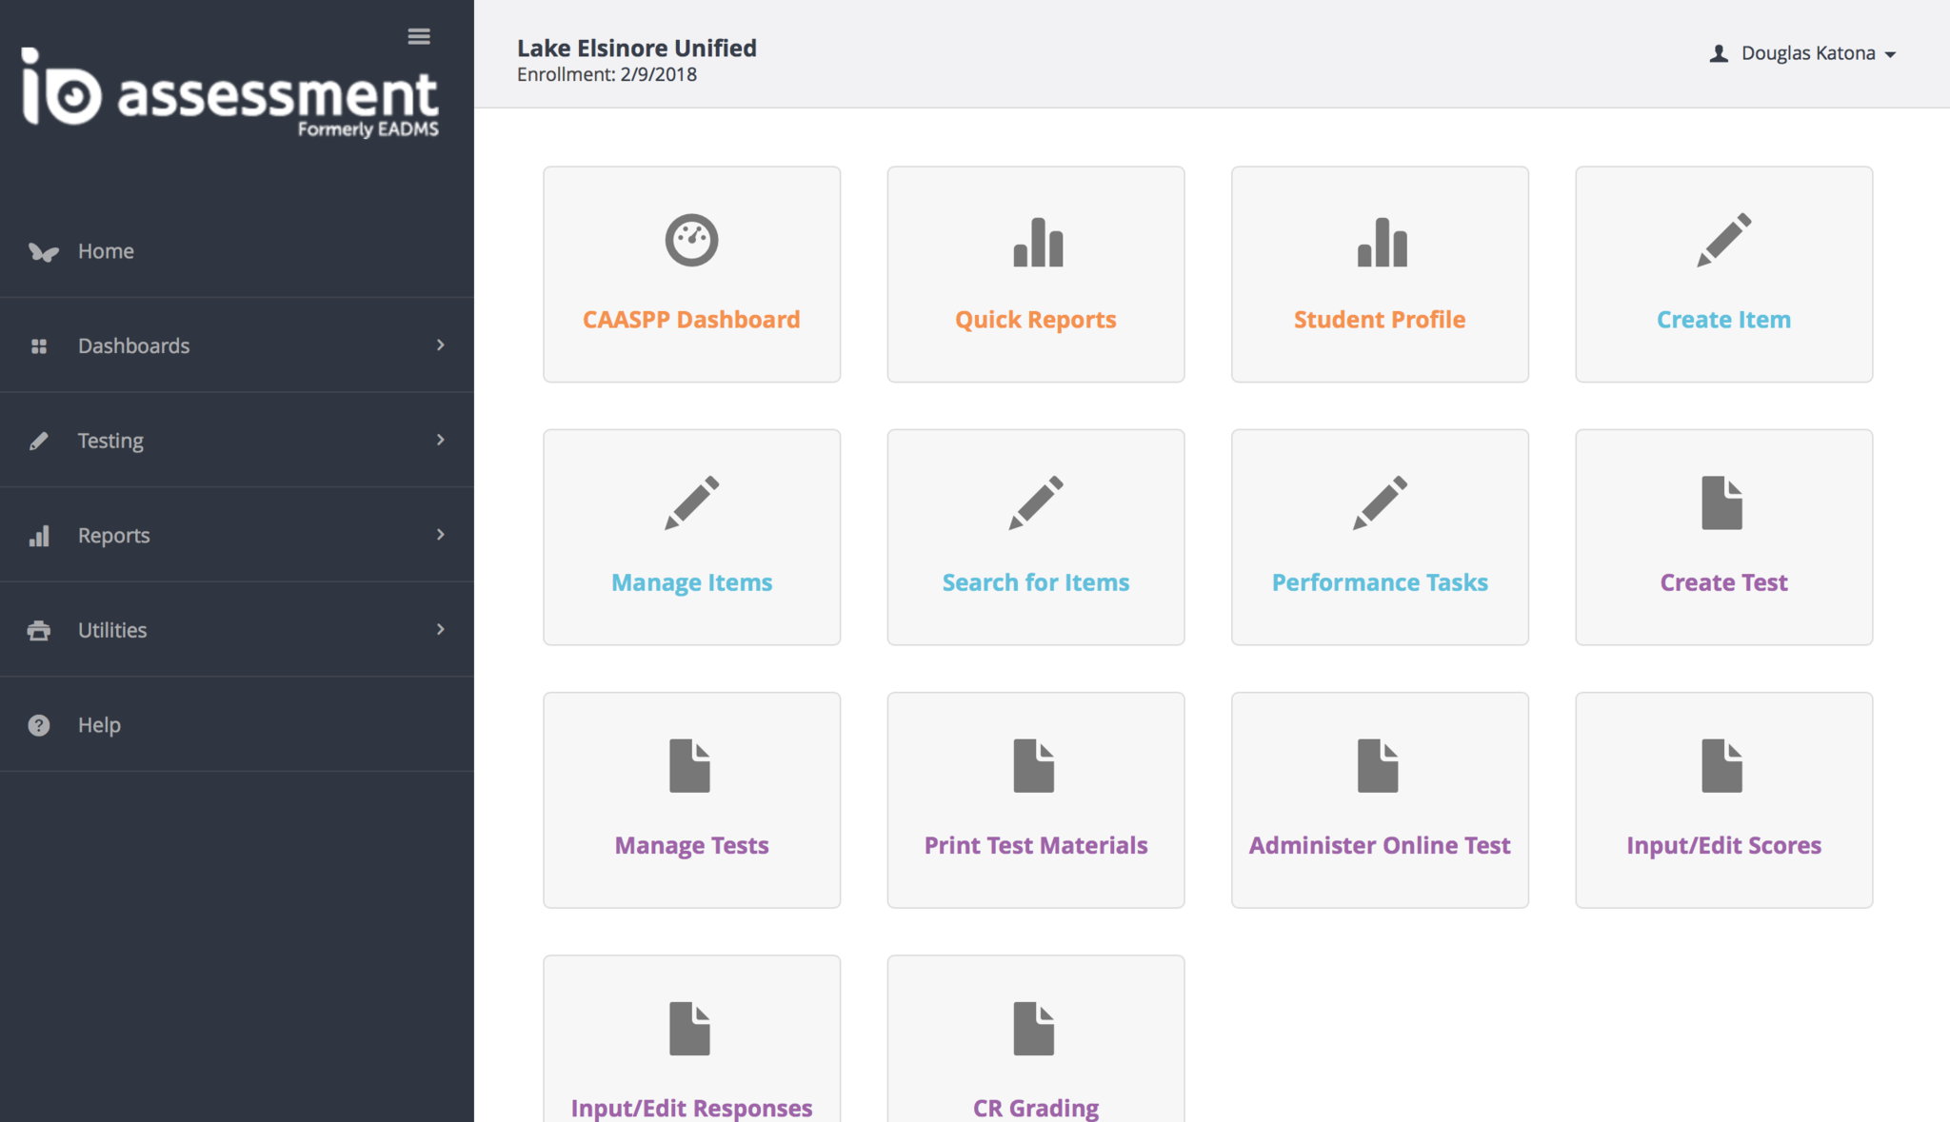Image resolution: width=1950 pixels, height=1122 pixels.
Task: Open the Douglas Katona user dropdown
Action: pos(1806,53)
